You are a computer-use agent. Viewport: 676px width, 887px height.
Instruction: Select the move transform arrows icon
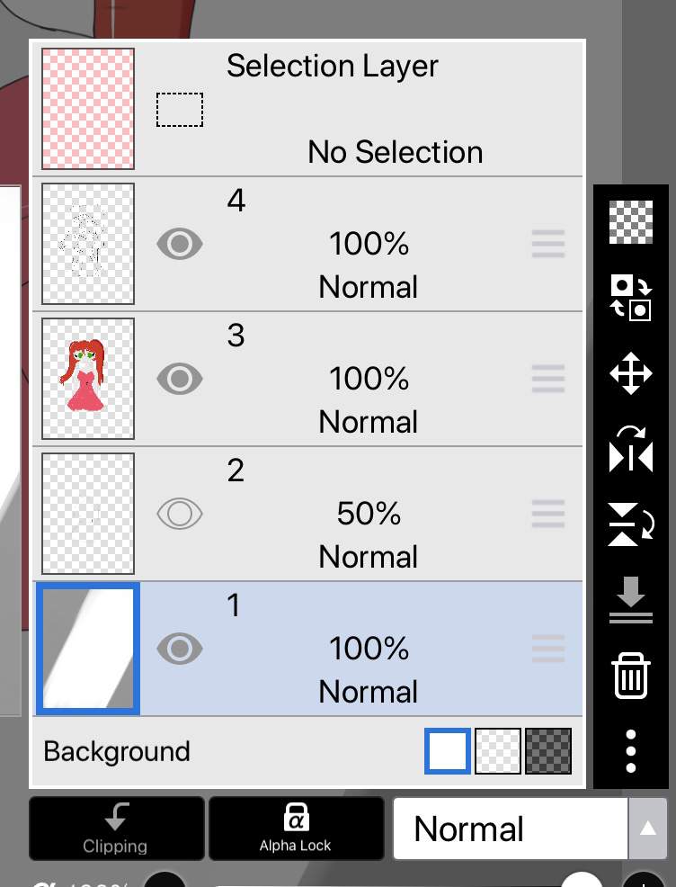pos(631,373)
